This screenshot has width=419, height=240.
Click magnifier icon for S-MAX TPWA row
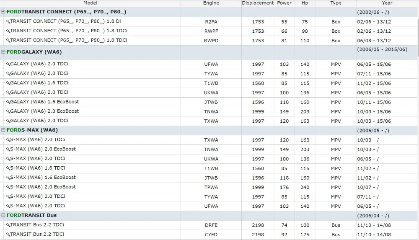(x=8, y=187)
